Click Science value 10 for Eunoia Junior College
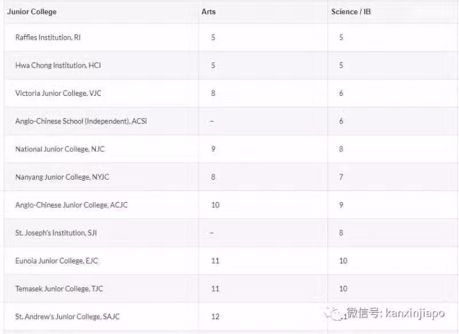 coord(343,261)
